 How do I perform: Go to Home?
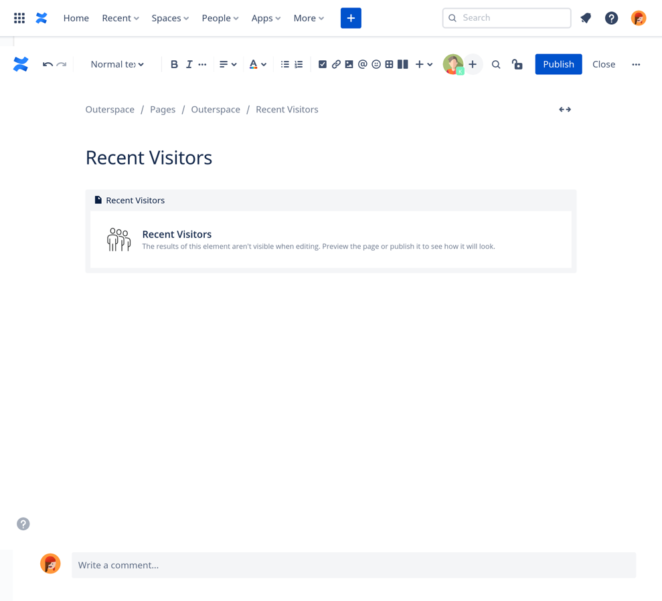click(x=76, y=18)
